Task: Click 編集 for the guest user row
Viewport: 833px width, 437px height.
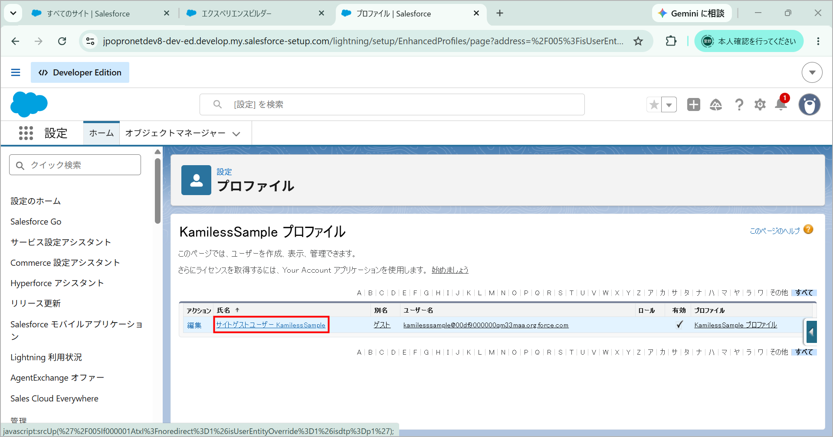Action: click(x=194, y=325)
